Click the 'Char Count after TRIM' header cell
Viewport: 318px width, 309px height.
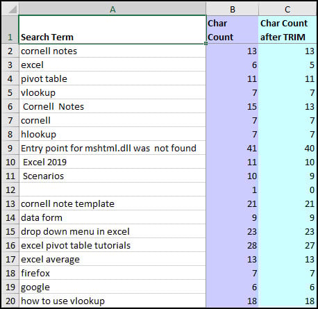287,30
